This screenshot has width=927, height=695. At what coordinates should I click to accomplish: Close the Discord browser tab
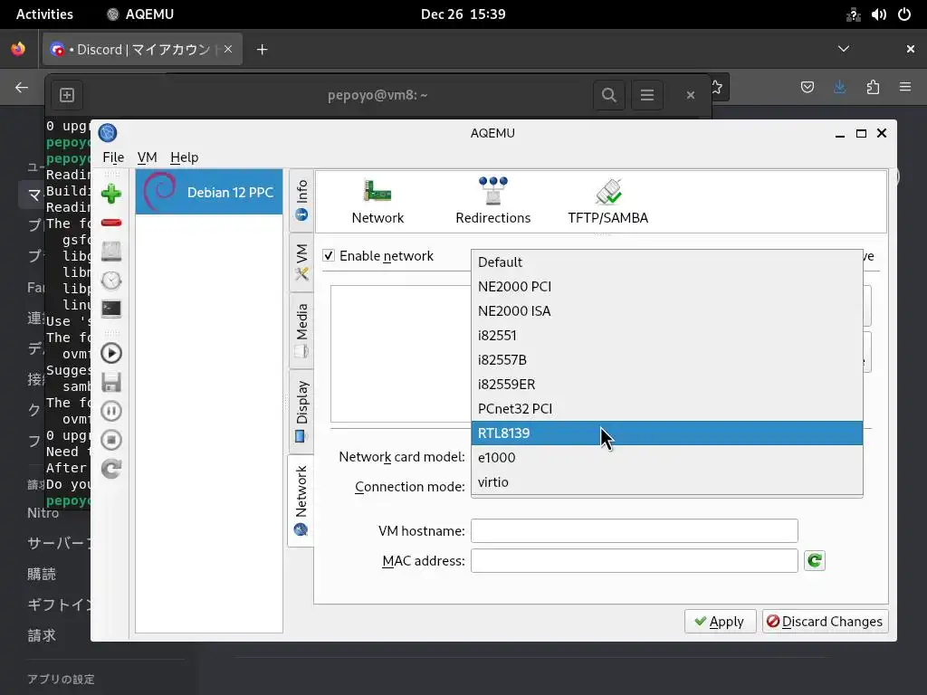pos(228,49)
